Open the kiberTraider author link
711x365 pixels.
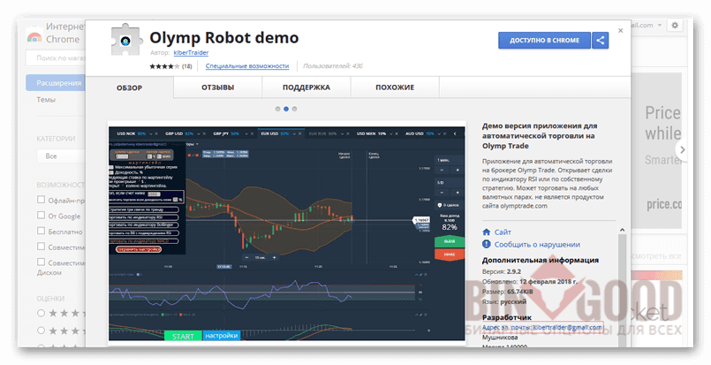(x=191, y=53)
